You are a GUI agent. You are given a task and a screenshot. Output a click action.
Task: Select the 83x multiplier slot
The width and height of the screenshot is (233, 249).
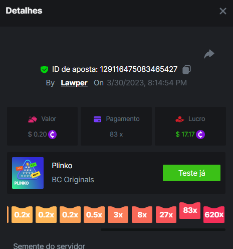point(190,210)
